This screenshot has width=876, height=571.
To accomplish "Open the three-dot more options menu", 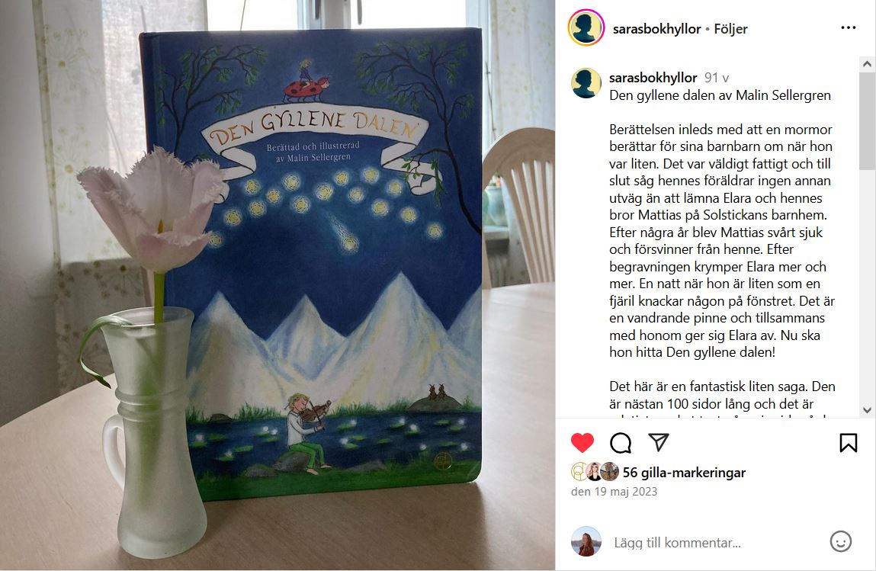I will (848, 28).
